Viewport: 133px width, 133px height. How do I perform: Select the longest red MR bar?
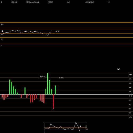[x=53, y=102]
